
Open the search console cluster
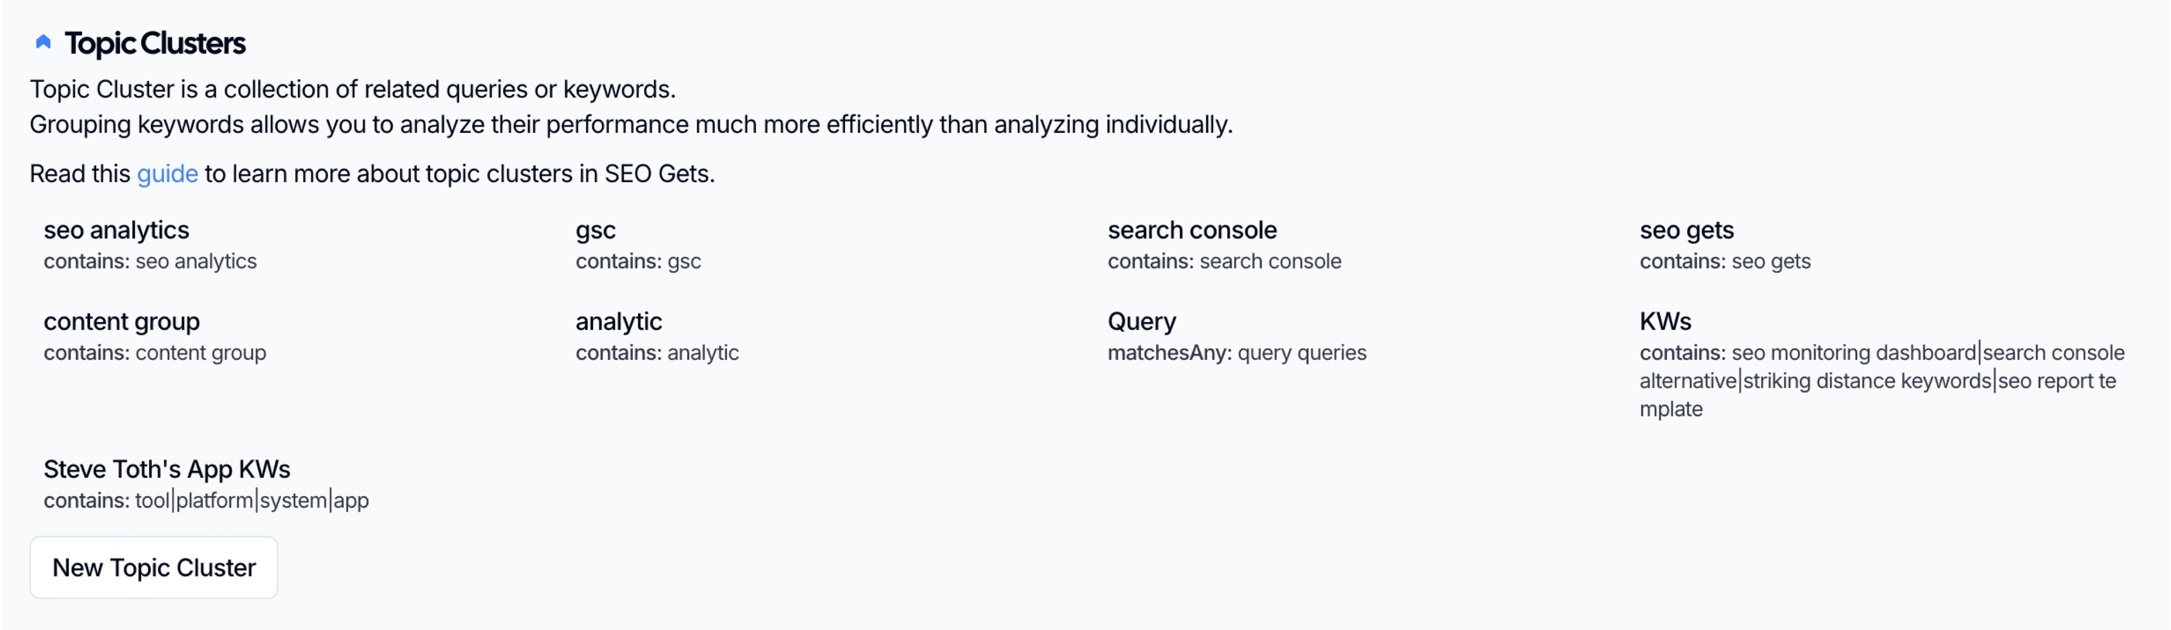[1192, 230]
